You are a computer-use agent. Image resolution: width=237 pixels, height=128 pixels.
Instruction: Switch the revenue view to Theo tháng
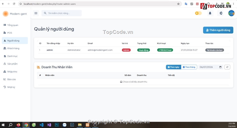pyautogui.click(x=189, y=67)
